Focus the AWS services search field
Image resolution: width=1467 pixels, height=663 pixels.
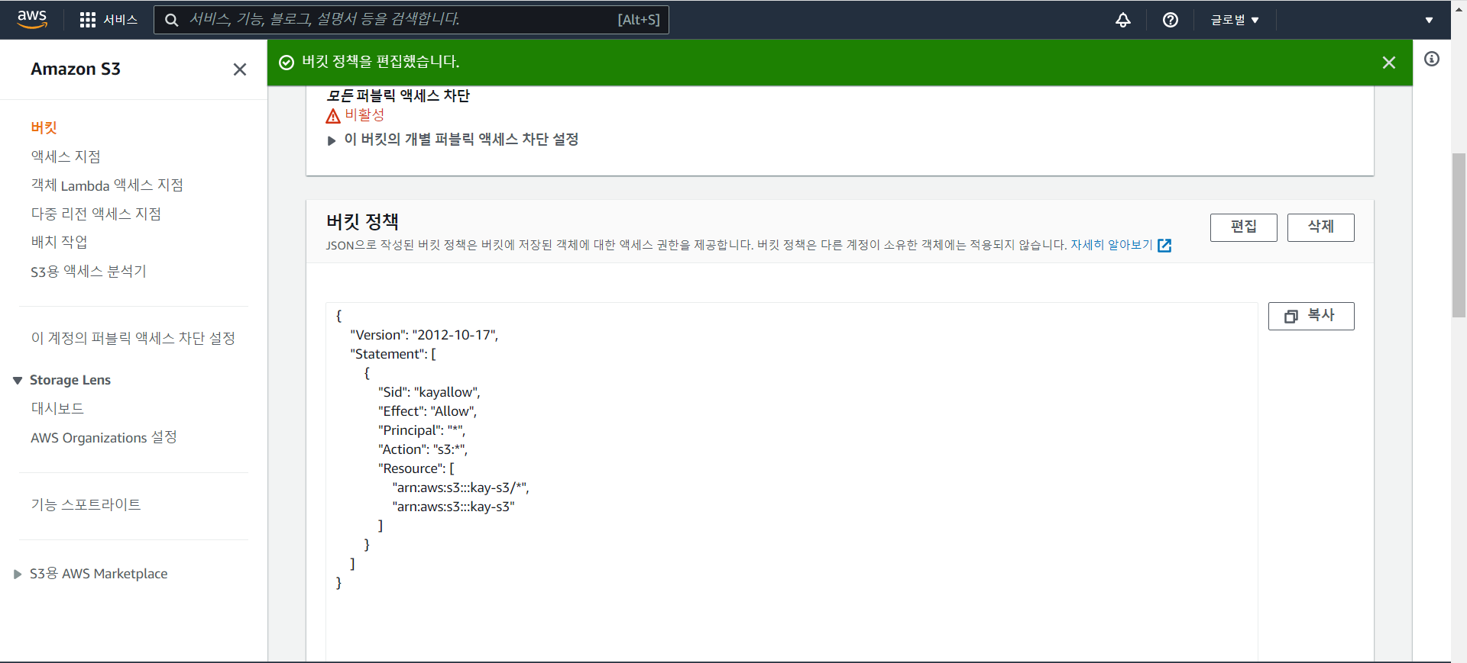coord(411,20)
